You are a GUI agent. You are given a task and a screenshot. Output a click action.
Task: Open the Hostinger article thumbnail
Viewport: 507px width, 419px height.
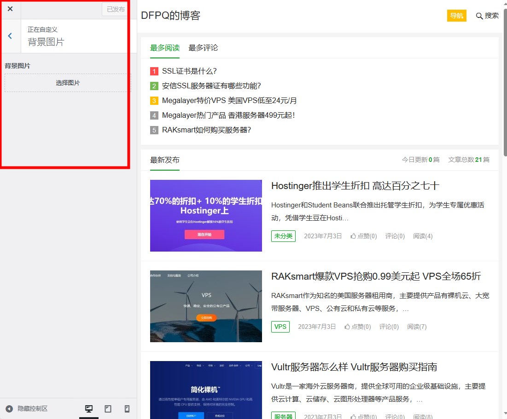206,215
